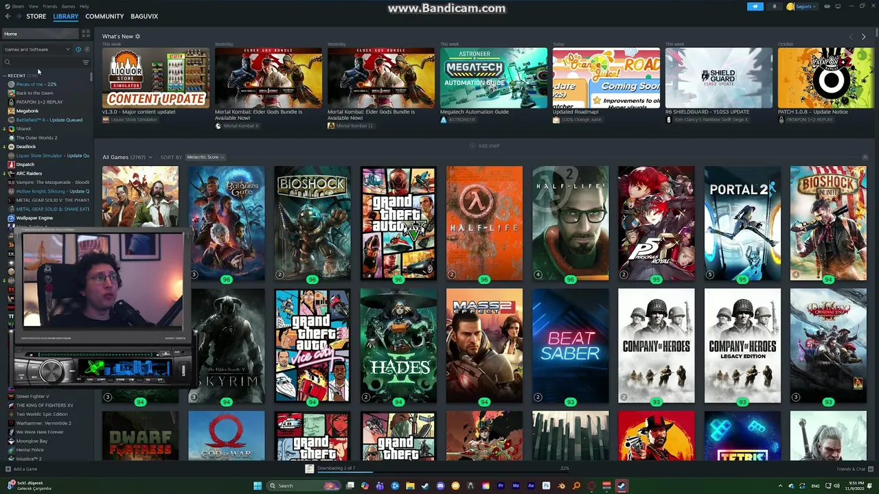Open Beat Saber game tile
Viewport: 879px width, 494px height.
[570, 345]
